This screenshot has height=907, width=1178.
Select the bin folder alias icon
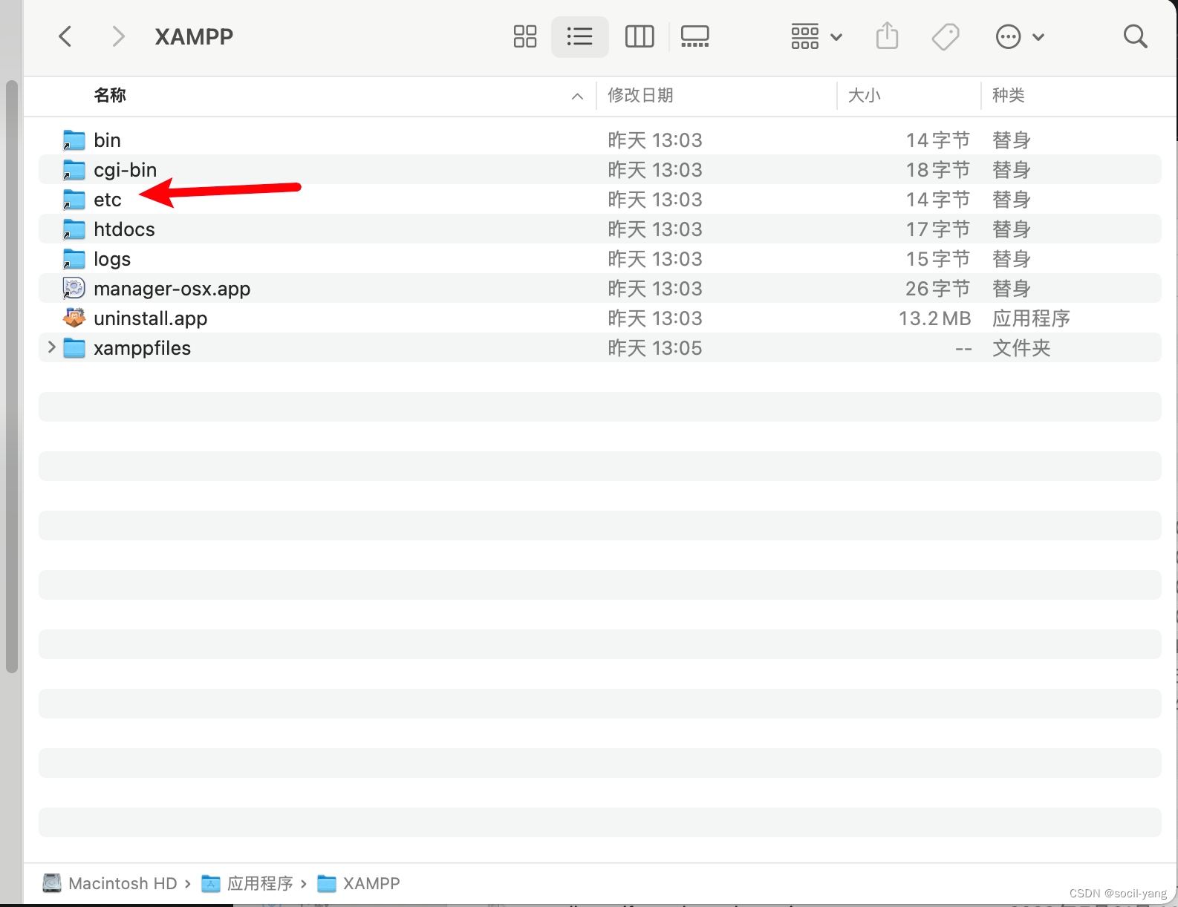[x=74, y=140]
